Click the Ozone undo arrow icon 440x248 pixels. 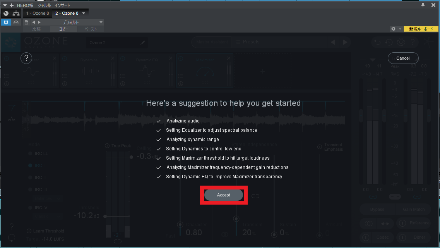(377, 42)
